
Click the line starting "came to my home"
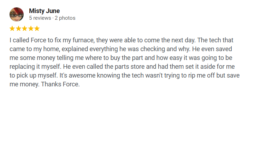pos(121,49)
